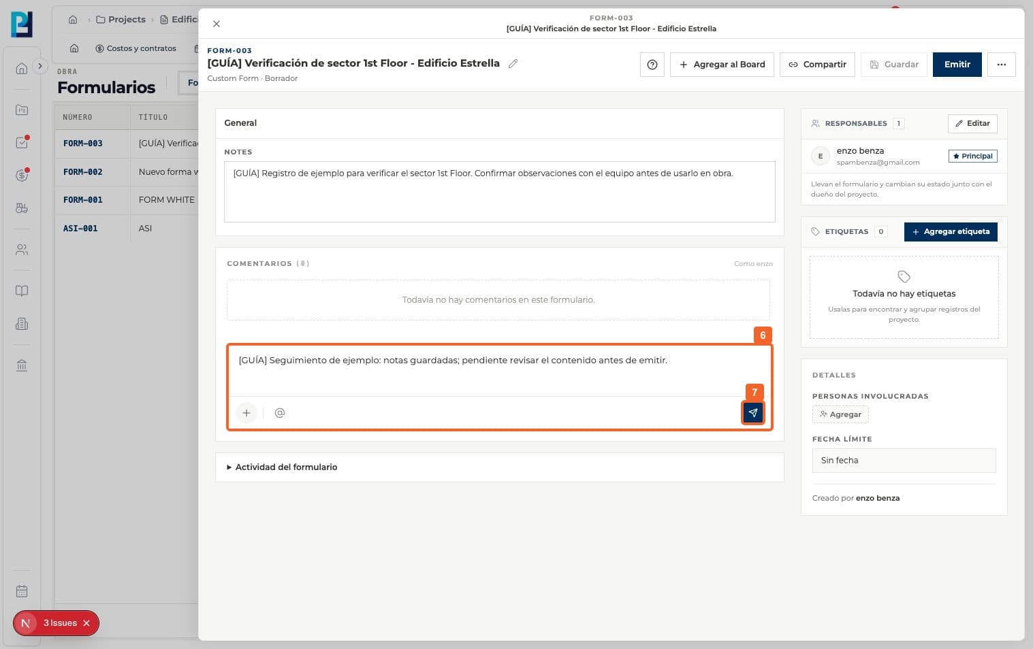This screenshot has width=1033, height=649.
Task: Click into the Notes text area
Action: coord(499,192)
